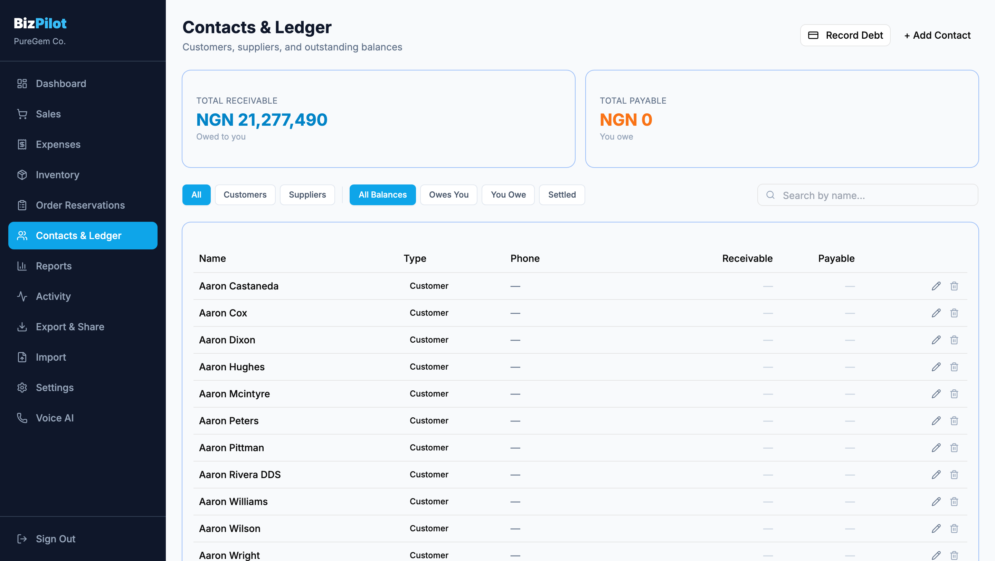Show Settled contacts

562,195
